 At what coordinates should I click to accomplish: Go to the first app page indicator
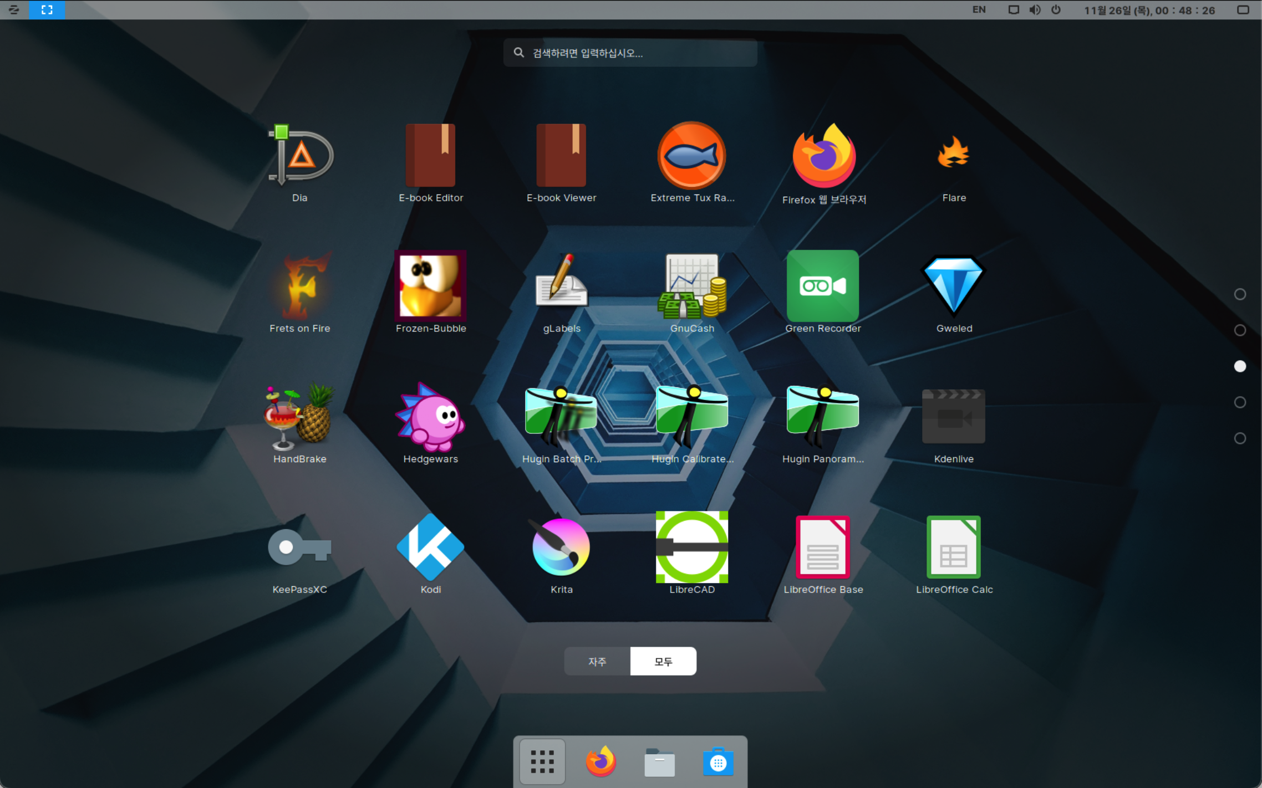click(x=1240, y=294)
